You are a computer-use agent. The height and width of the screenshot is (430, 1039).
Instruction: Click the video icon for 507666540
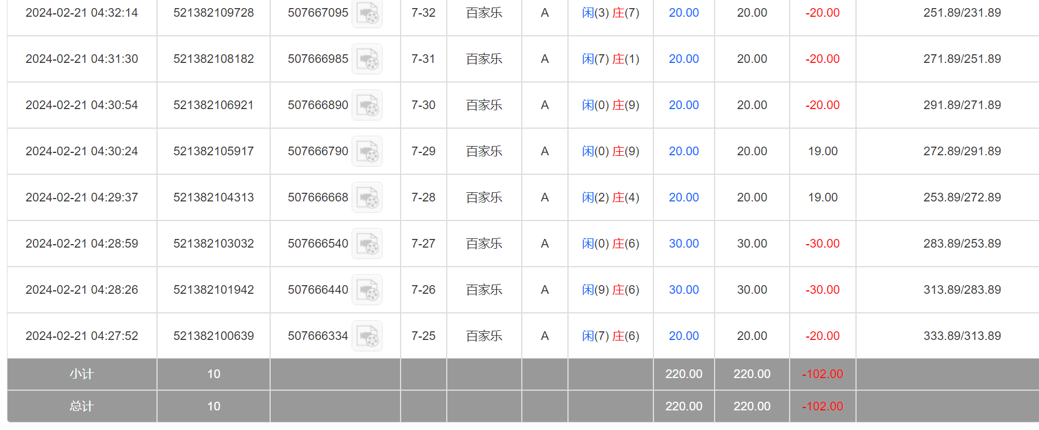tap(367, 244)
